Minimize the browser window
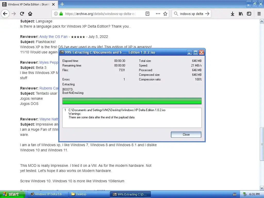 coord(249,4)
